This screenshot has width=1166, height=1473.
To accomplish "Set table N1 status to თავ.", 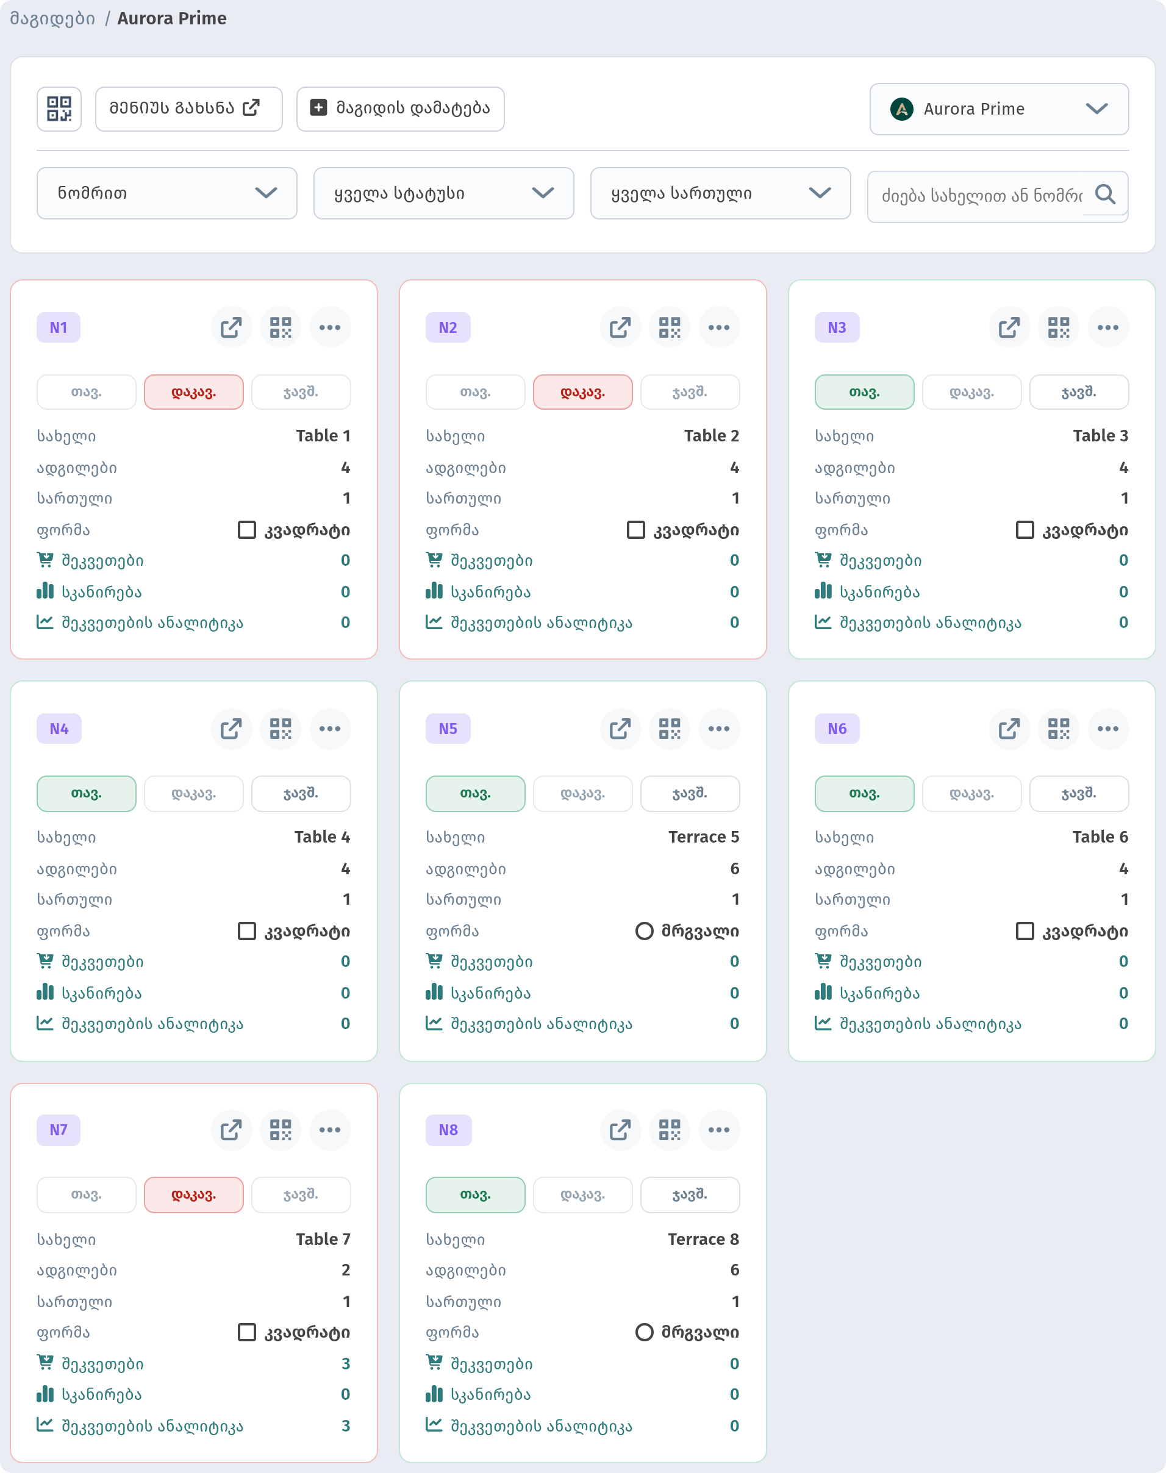I will 86,392.
